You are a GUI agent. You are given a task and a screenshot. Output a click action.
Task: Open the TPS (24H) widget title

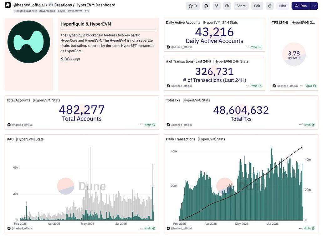pyautogui.click(x=280, y=23)
